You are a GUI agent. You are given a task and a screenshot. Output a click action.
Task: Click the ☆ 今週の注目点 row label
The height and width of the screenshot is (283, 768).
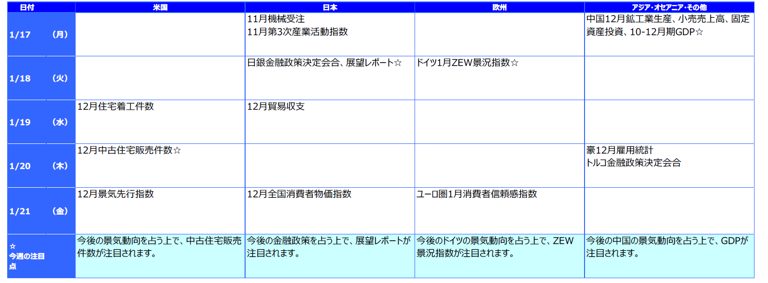point(27,256)
